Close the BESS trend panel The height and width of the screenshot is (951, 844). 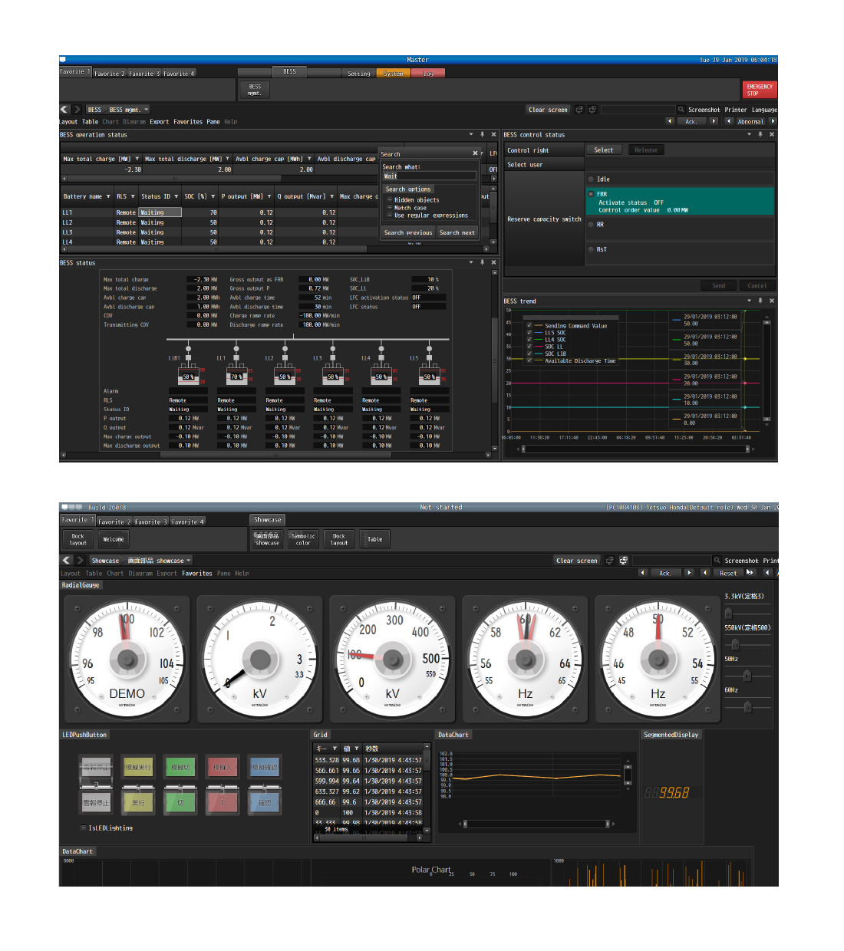772,301
